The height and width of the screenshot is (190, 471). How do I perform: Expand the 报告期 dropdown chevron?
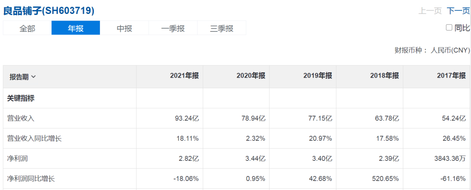(33, 77)
